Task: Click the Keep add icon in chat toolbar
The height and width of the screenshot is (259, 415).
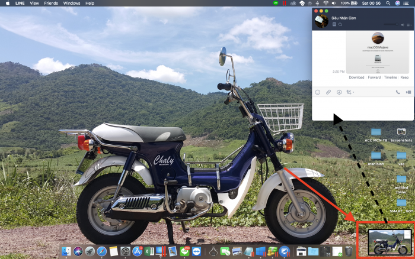Action: coord(339,92)
